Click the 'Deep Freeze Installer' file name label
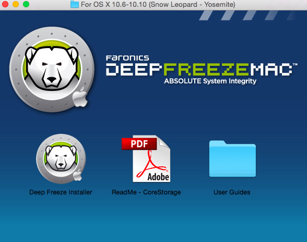The height and width of the screenshot is (242, 307). pyautogui.click(x=61, y=192)
